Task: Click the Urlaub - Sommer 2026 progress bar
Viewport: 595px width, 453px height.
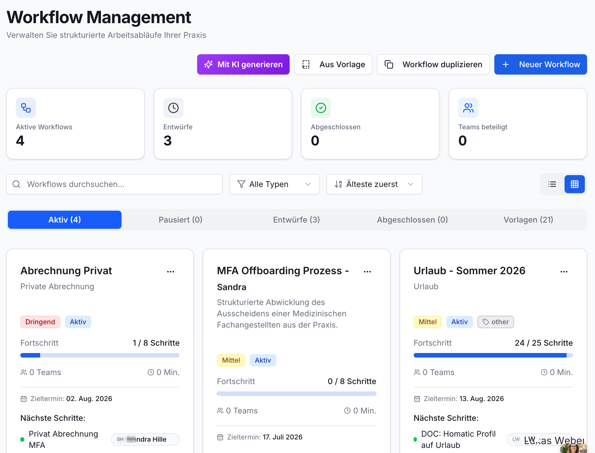Action: pyautogui.click(x=493, y=355)
